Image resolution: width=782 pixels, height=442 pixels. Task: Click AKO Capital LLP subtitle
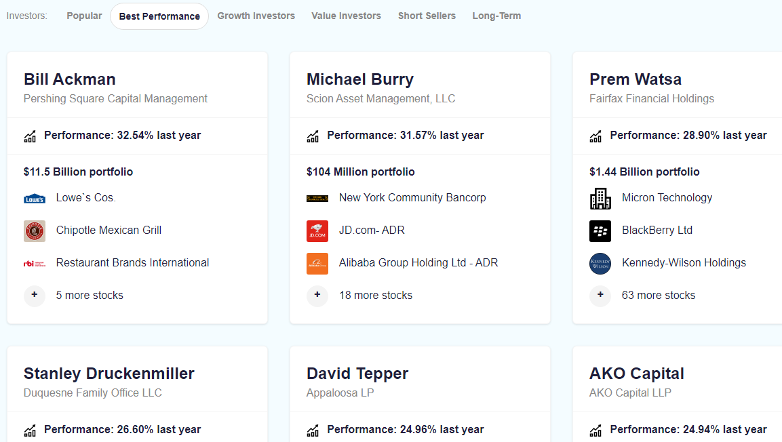[x=630, y=393]
